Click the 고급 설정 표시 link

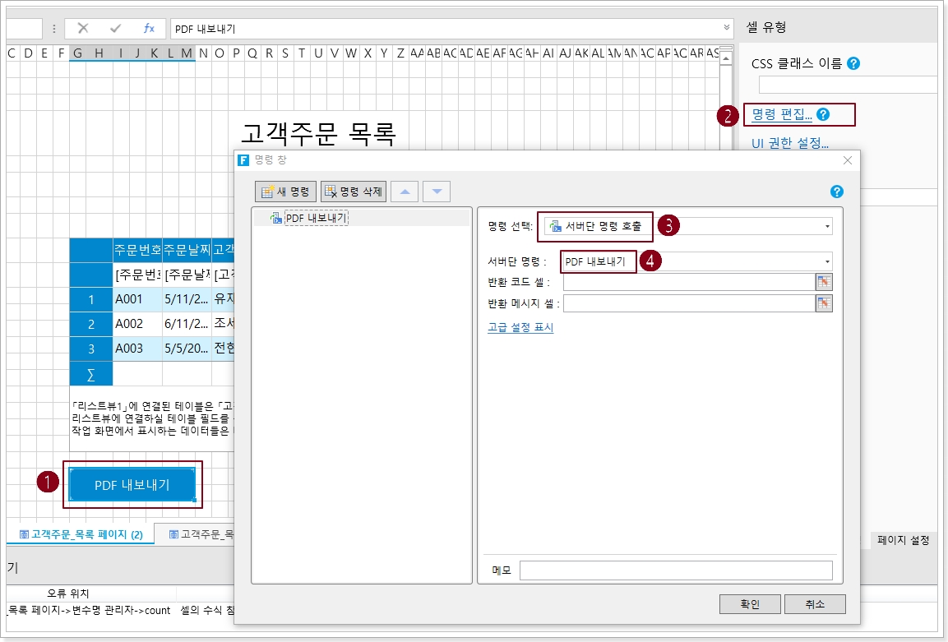[x=520, y=327]
